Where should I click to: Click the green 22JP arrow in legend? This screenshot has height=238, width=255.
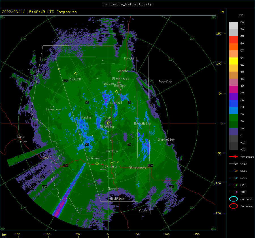[233, 185]
